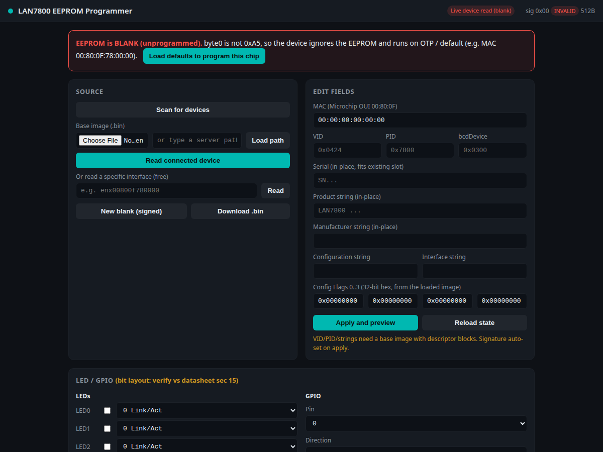Open the LED2 mode dropdown

207,446
